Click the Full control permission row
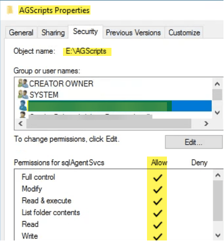Image resolution: width=224 pixels, height=241 pixels. click(x=113, y=177)
